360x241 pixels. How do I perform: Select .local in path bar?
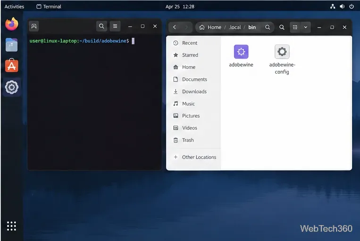235,27
